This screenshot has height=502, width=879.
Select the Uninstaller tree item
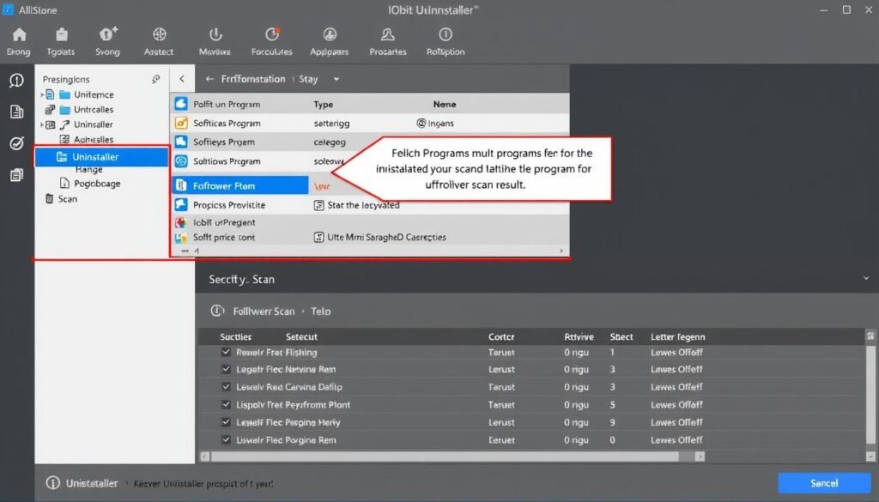click(101, 157)
